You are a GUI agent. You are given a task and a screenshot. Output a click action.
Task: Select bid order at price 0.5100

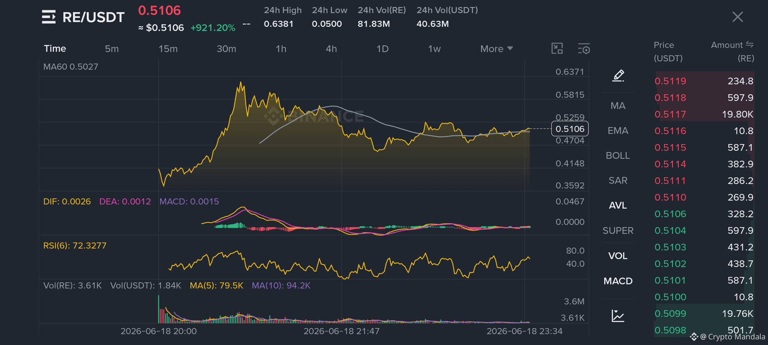click(704, 297)
